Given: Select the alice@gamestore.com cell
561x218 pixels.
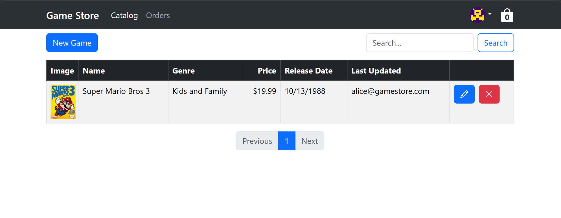Looking at the screenshot, I should 398,102.
